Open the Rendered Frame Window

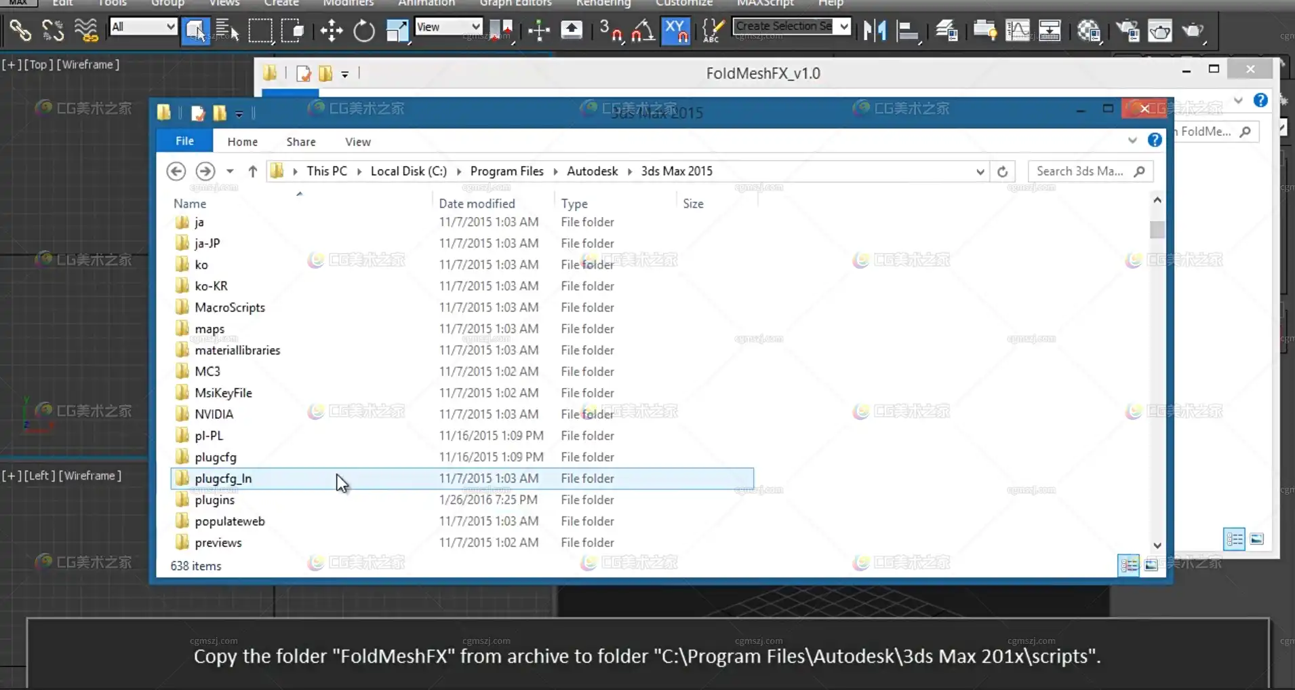(1160, 31)
